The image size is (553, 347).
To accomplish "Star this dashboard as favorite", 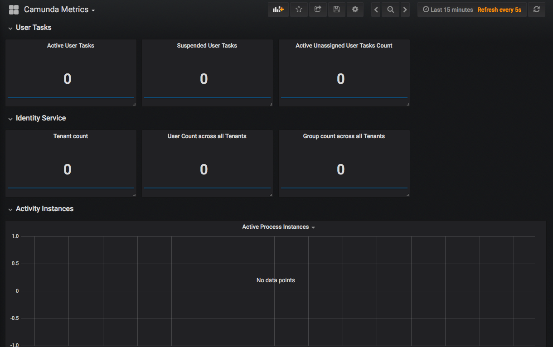I will click(299, 10).
